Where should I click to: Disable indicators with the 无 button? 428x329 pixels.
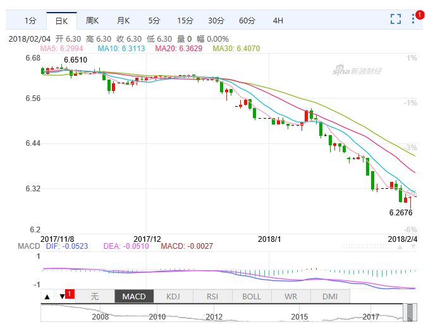coord(95,296)
